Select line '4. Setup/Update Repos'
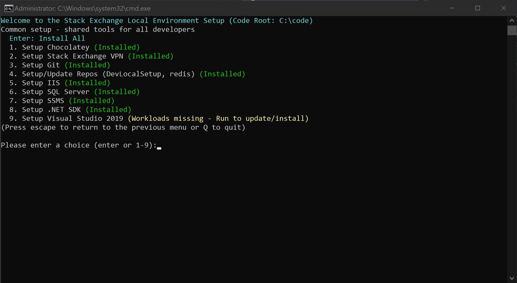Viewport: 517px width, 283px height. click(x=127, y=74)
